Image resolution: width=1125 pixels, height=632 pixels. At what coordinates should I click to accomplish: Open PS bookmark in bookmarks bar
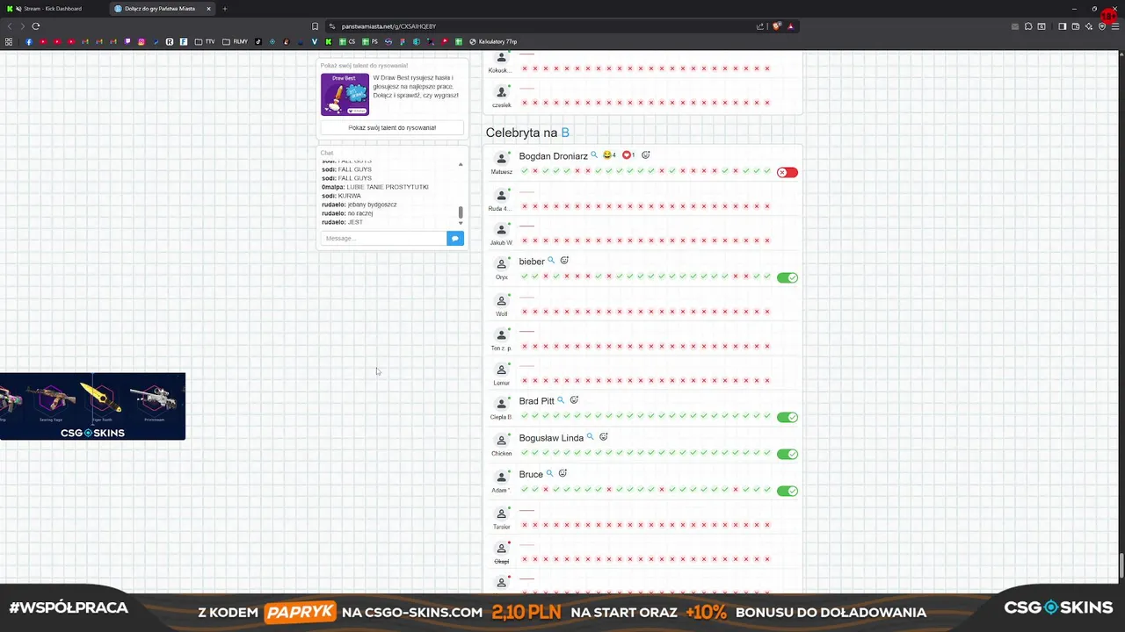pos(371,41)
